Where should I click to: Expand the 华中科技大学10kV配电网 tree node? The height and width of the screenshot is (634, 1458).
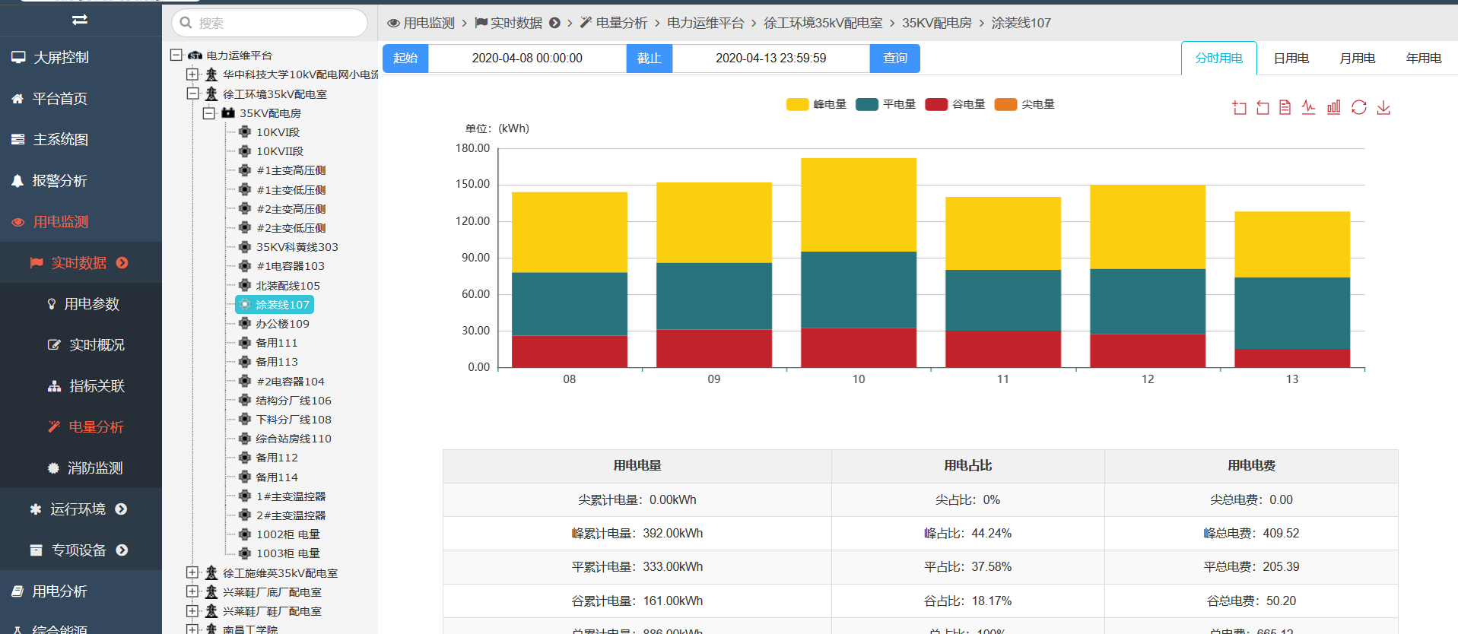[x=192, y=74]
